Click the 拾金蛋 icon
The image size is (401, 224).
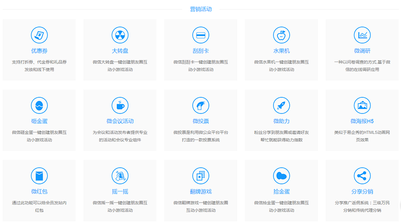click(x=281, y=176)
